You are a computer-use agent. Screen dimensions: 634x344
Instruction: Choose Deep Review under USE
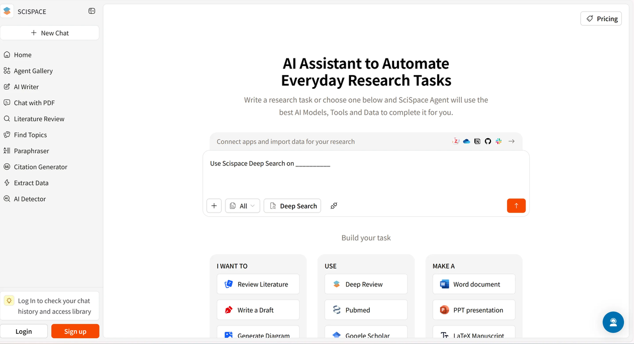[x=366, y=284]
